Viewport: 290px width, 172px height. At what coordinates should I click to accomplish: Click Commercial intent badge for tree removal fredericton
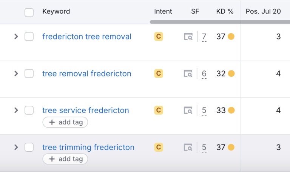point(159,73)
